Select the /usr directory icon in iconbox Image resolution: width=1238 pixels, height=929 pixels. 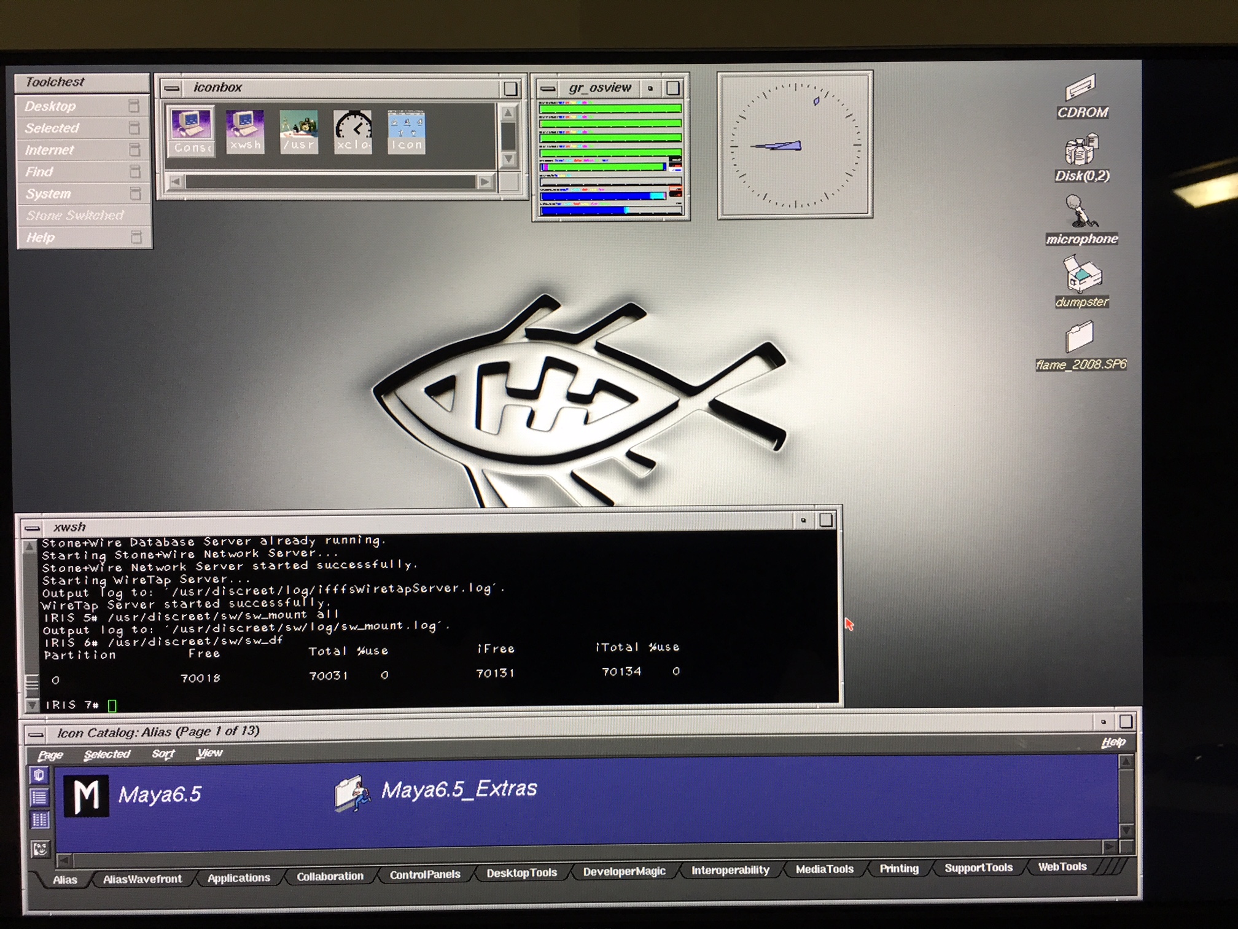coord(299,131)
